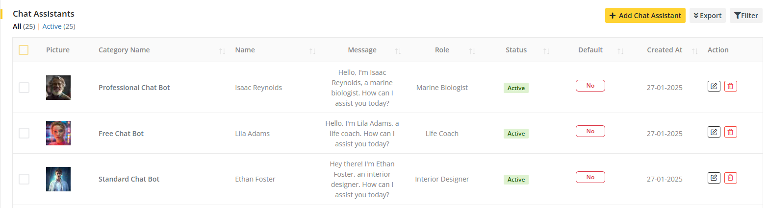768x208 pixels.
Task: Open the Filter panel
Action: pos(746,16)
